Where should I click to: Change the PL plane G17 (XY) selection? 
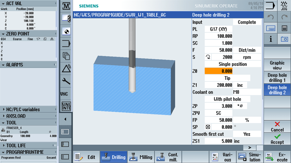(218, 29)
